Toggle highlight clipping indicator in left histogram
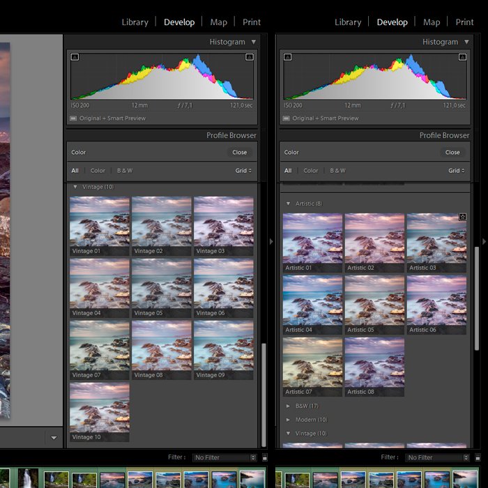The width and height of the screenshot is (488, 488). click(250, 57)
